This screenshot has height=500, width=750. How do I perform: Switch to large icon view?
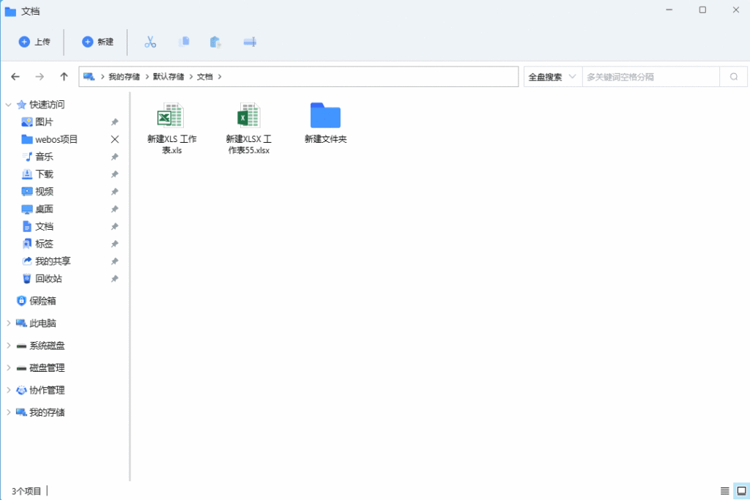[x=741, y=490]
